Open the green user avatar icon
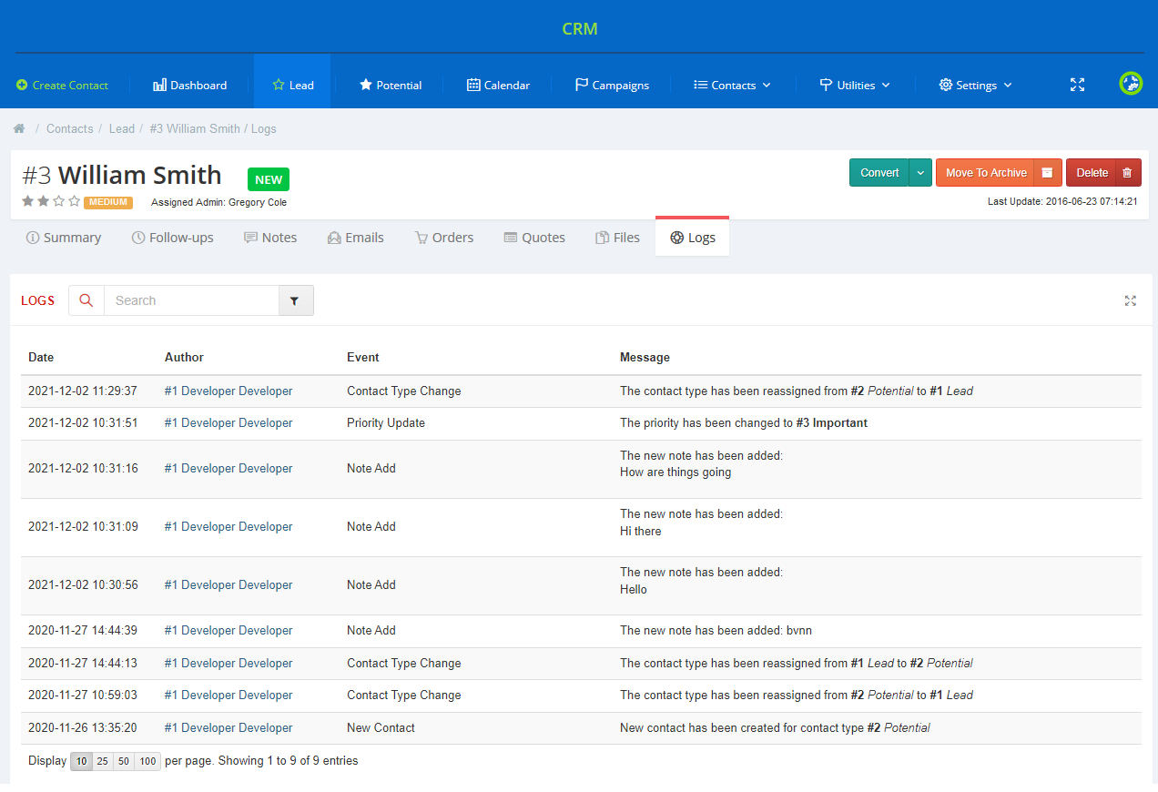This screenshot has width=1158, height=792. click(1131, 84)
